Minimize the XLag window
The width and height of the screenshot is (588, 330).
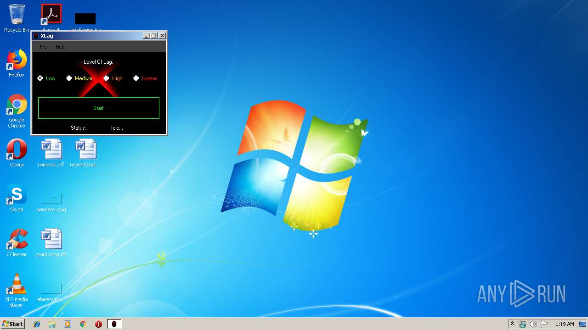tap(147, 36)
